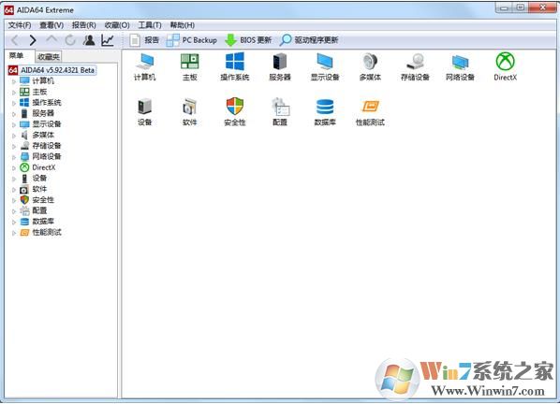Select AIDA64 v5.92.4321 Beta root node

click(57, 70)
